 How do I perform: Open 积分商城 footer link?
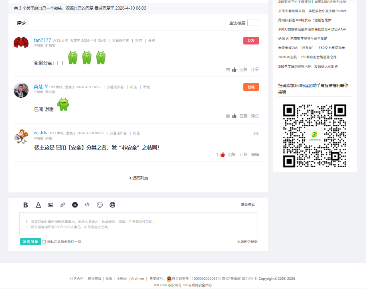click(x=95, y=279)
